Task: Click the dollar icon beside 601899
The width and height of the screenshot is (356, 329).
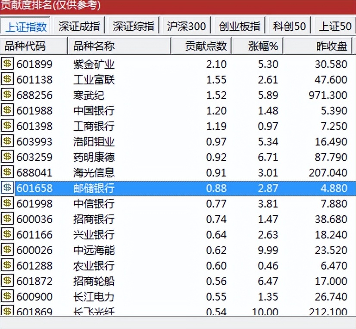Action: click(x=7, y=64)
